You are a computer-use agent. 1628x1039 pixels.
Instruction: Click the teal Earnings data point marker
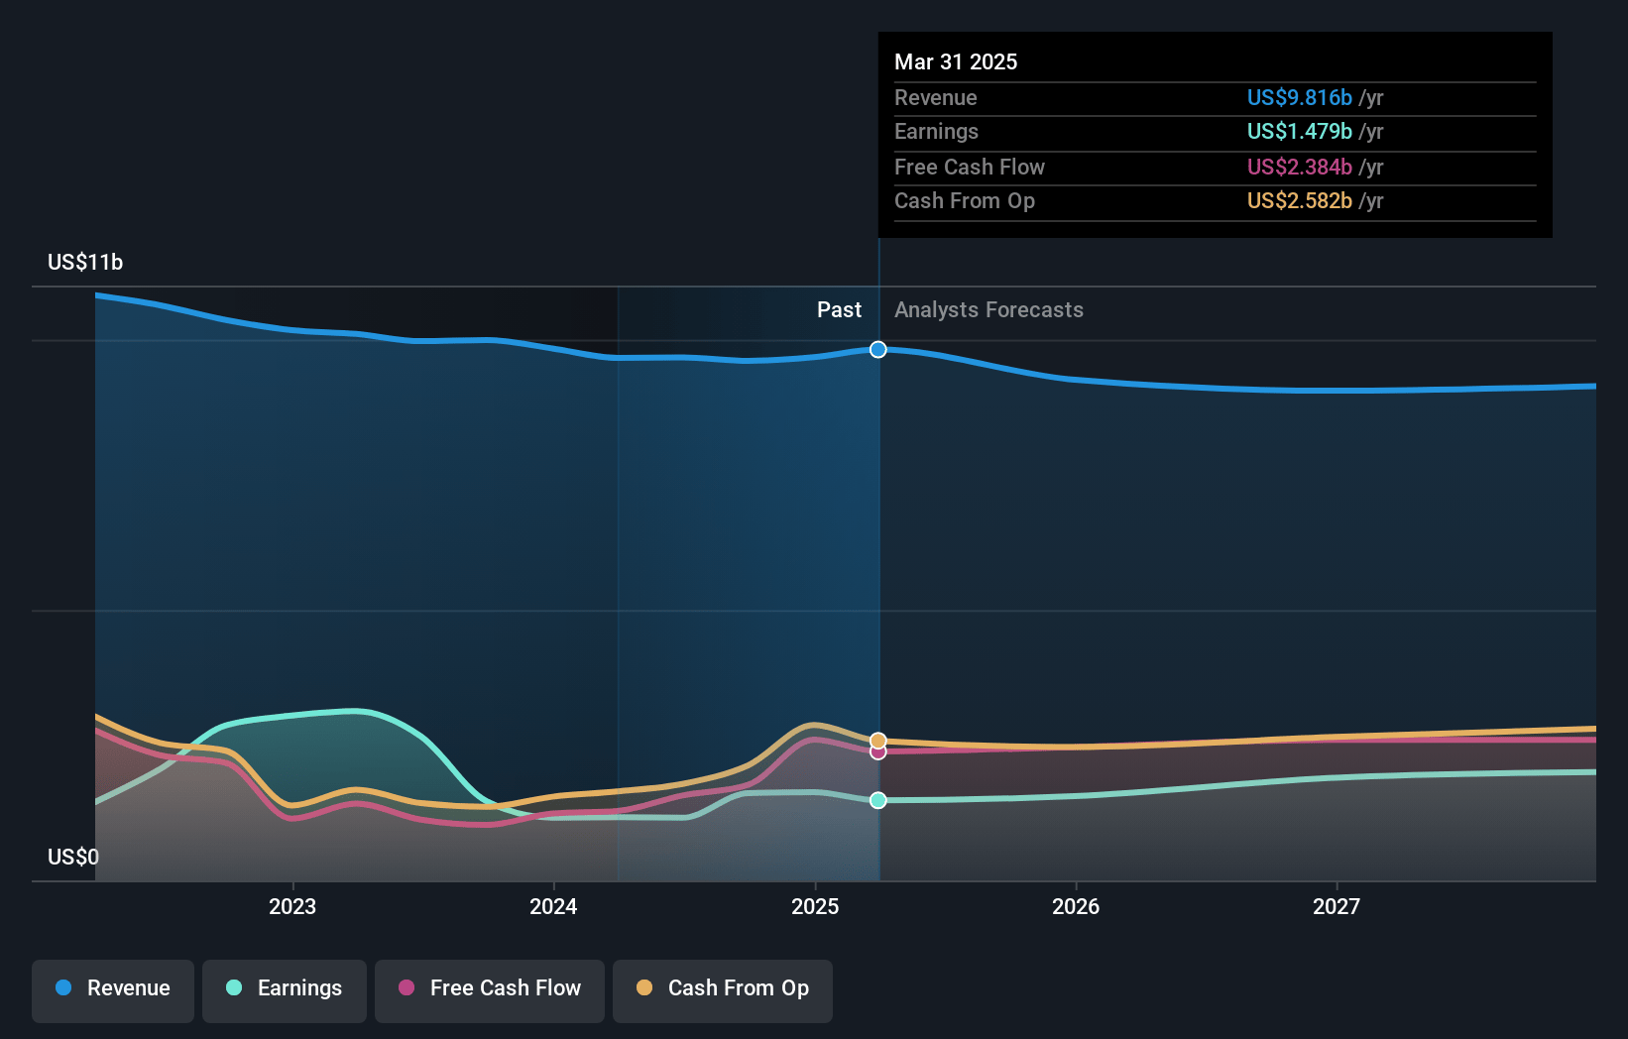[878, 800]
